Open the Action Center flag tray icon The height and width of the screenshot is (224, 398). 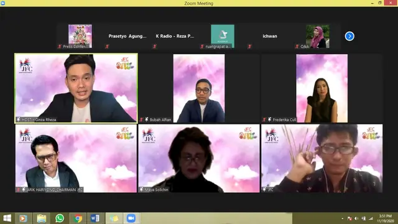click(x=349, y=218)
